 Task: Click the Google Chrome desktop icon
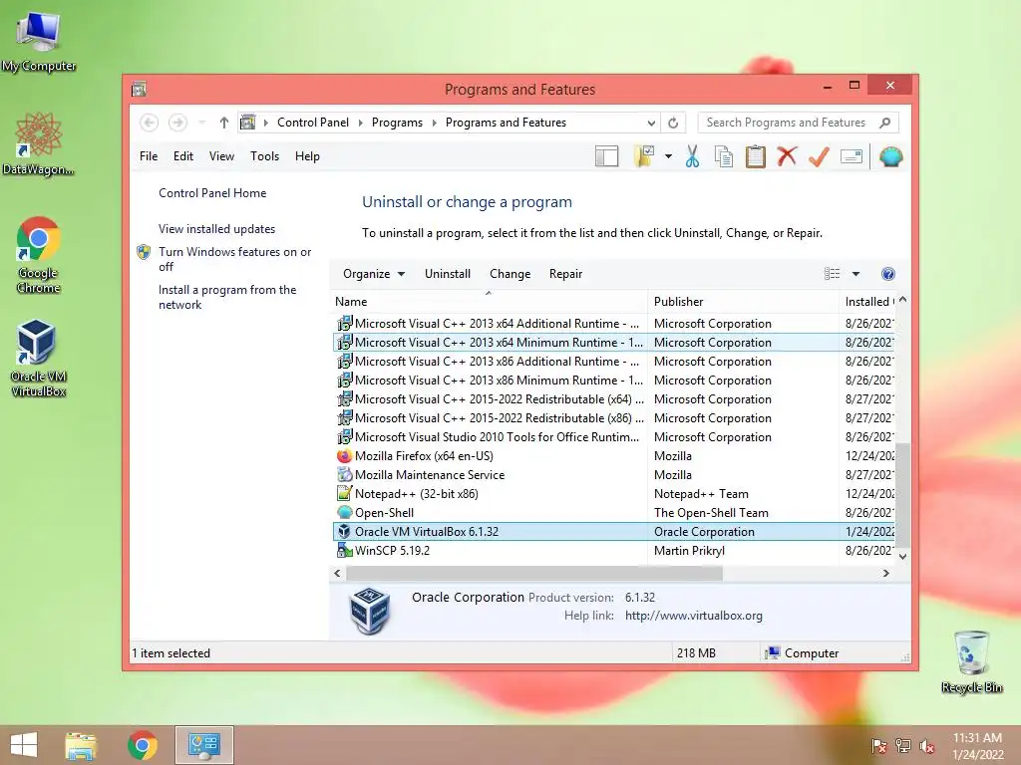click(x=39, y=255)
